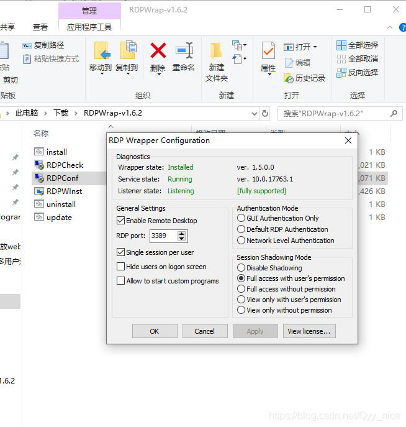Viewport: 406px width, 427px height.
Task: Enable Allow to start custom programs
Action: [x=120, y=280]
